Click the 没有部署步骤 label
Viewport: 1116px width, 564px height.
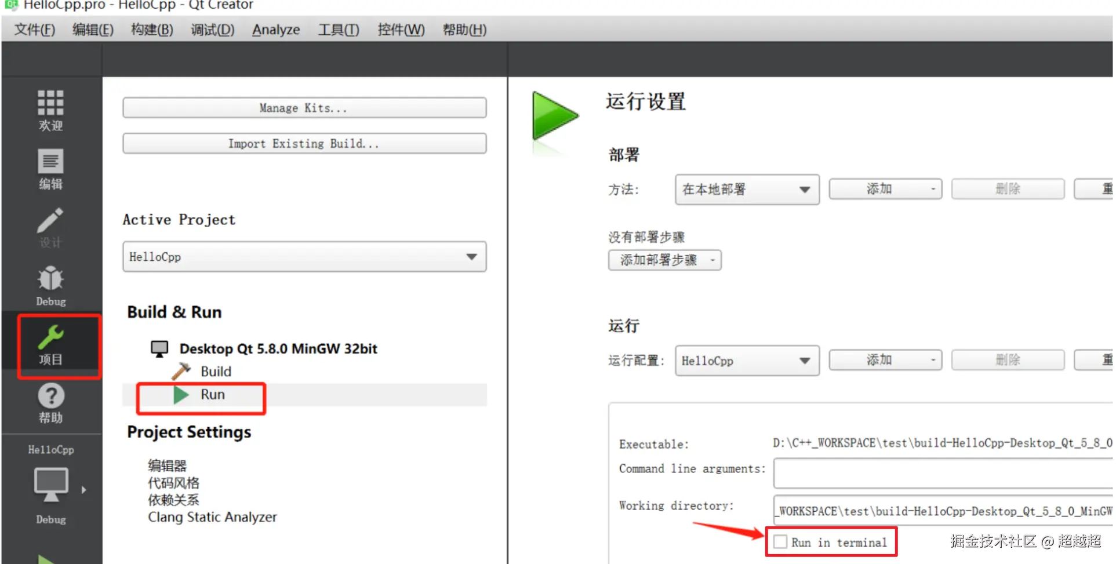tap(646, 237)
